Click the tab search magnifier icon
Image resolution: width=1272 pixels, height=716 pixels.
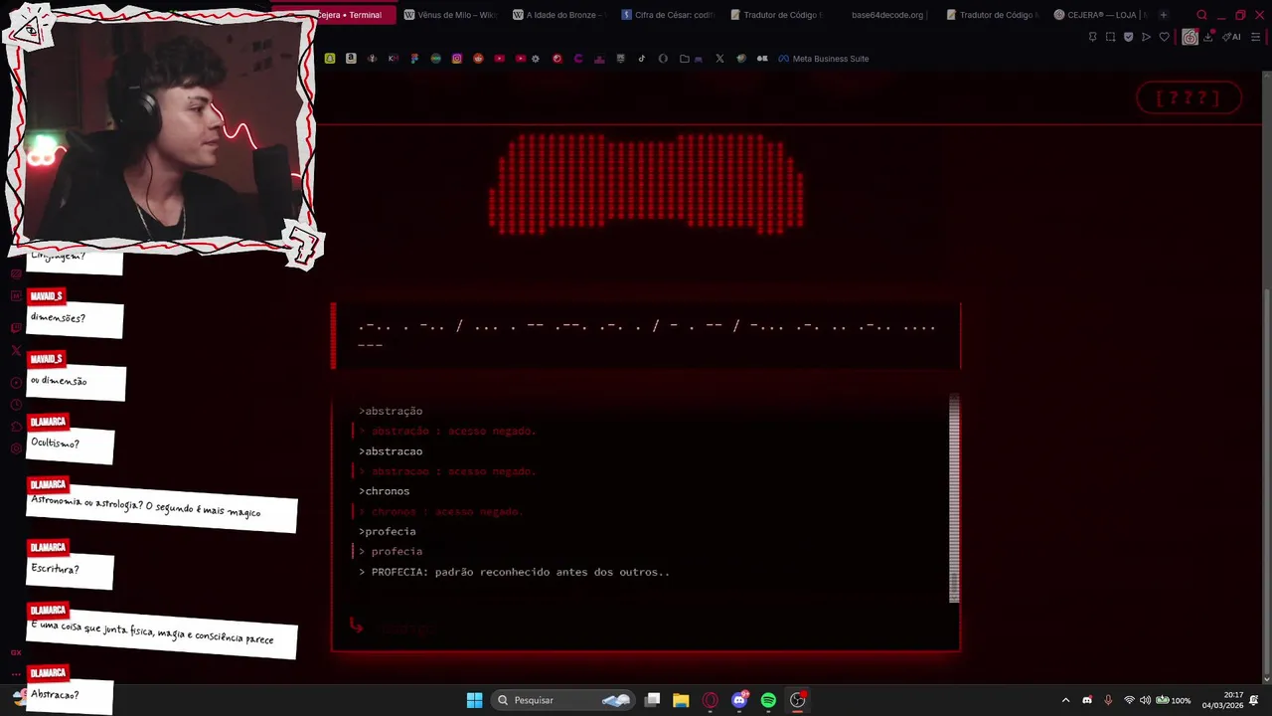coord(1201,15)
